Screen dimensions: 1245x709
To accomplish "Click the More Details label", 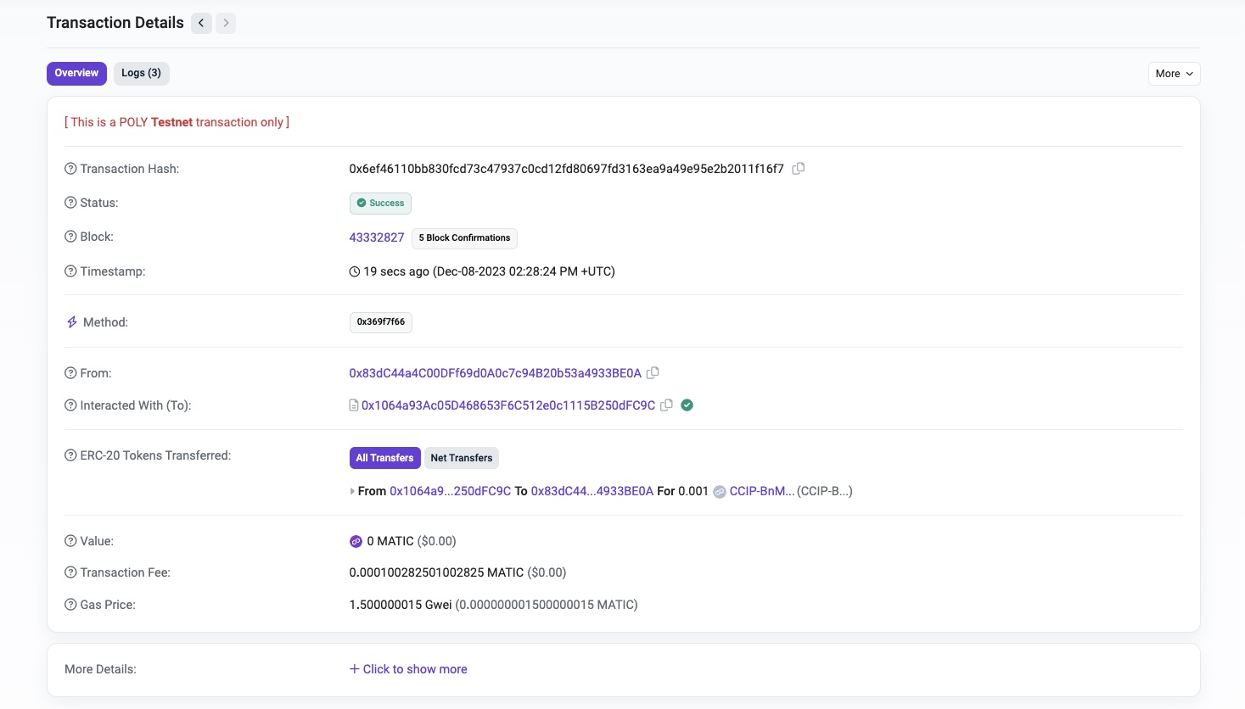I will point(100,669).
